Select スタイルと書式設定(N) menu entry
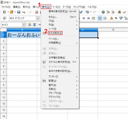128x119 pixels. click(x=60, y=62)
